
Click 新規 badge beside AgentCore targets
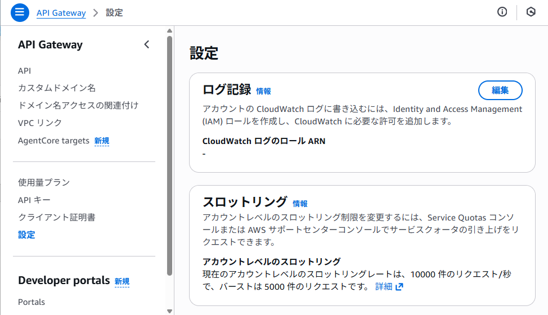[102, 141]
